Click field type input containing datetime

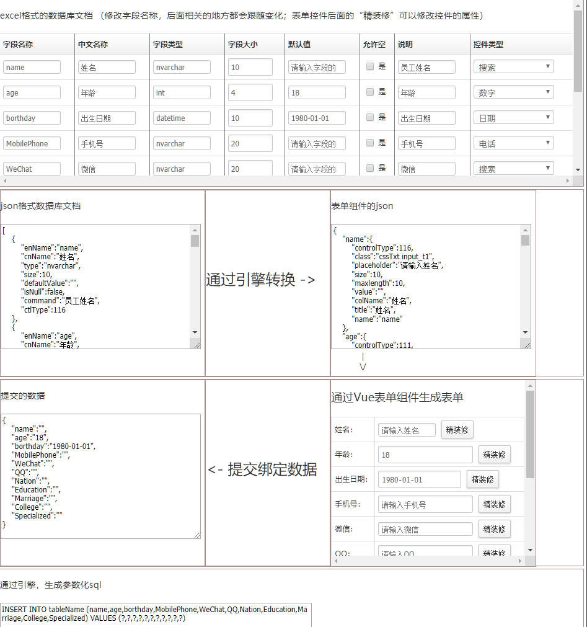pos(182,118)
